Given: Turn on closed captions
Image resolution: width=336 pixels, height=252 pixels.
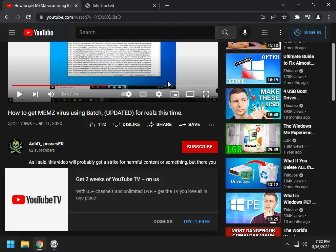Looking at the screenshot, I should [143, 94].
